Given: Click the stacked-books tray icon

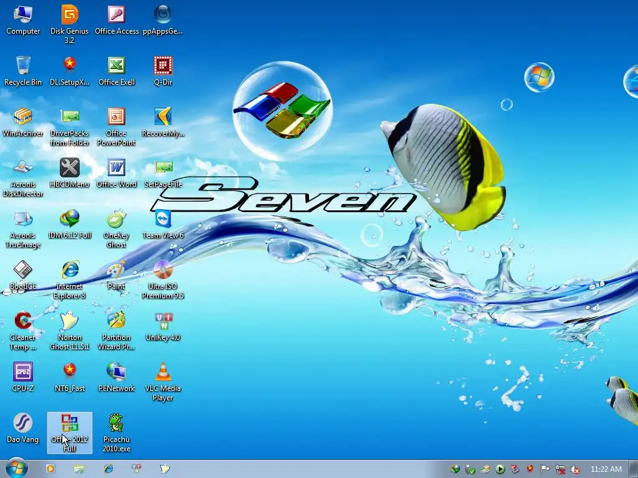Looking at the screenshot, I should pos(485,469).
